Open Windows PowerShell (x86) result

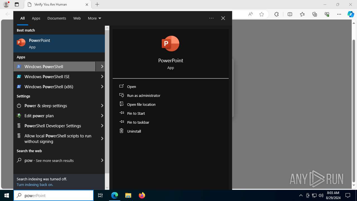[x=54, y=87]
